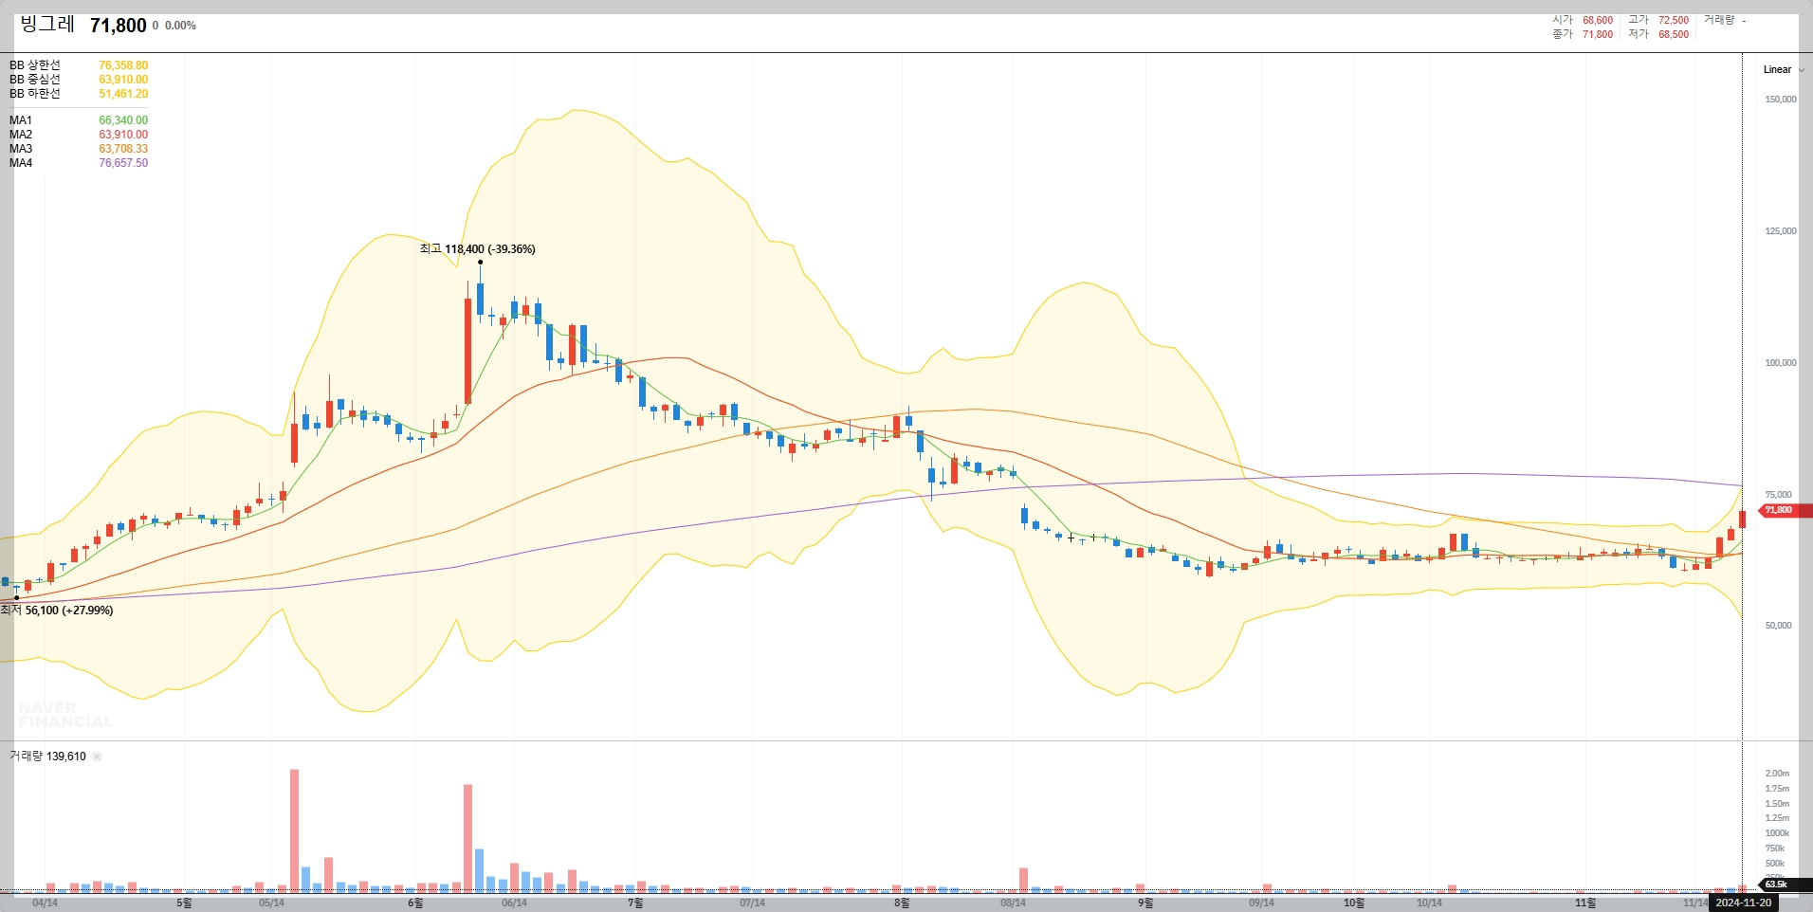Click the 125,000 price axis label
This screenshot has height=912, width=1813.
(1781, 231)
